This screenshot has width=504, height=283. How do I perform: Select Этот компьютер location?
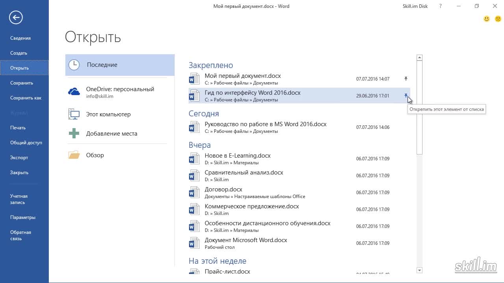click(x=120, y=114)
